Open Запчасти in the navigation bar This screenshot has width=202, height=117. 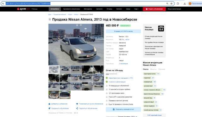(99, 9)
